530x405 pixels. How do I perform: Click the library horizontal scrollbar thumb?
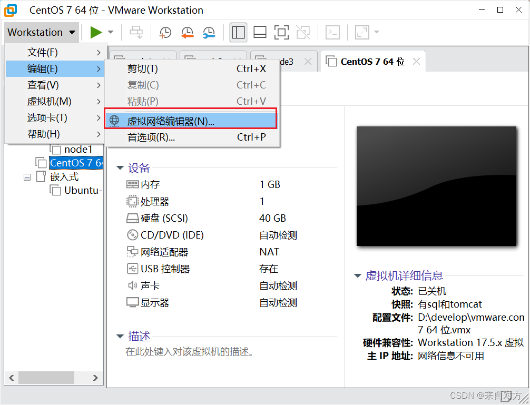click(46, 378)
